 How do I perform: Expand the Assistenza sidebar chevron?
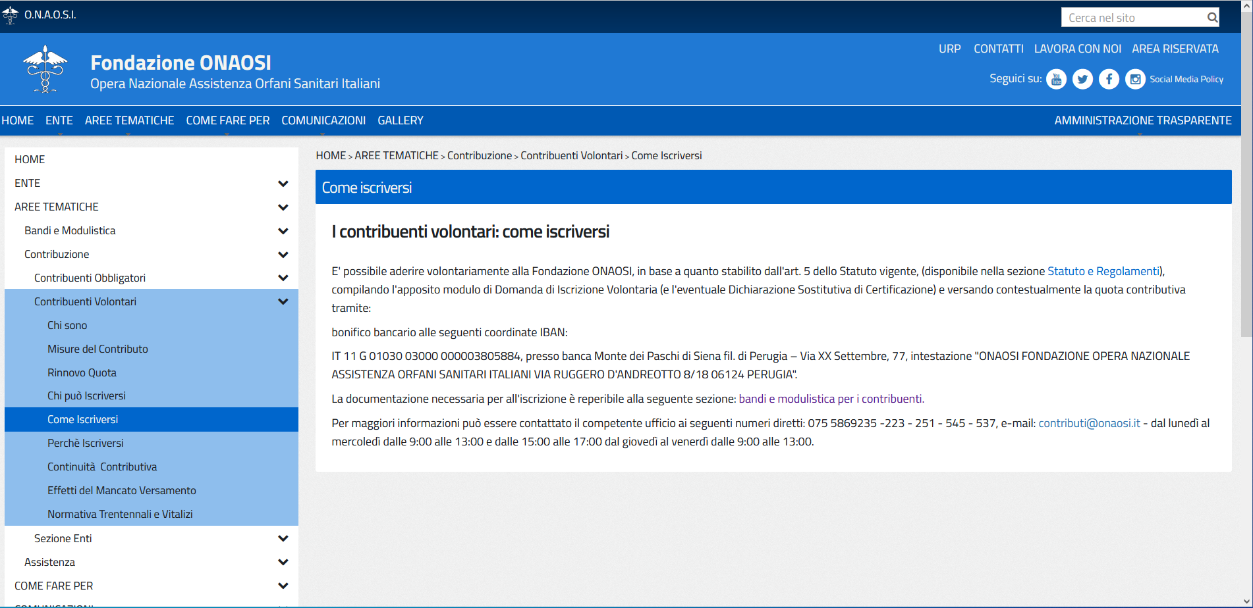(283, 563)
